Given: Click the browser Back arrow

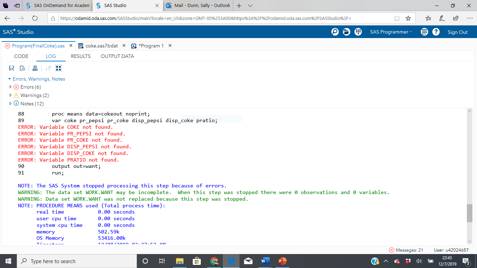Looking at the screenshot, I should pos(7,18).
